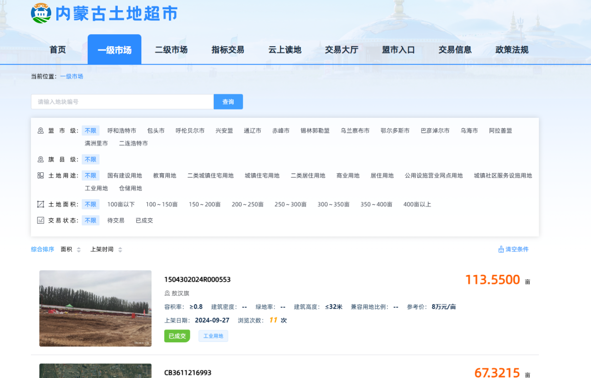This screenshot has width=591, height=378.
Task: Open 盟市入口 tab
Action: pyautogui.click(x=398, y=50)
